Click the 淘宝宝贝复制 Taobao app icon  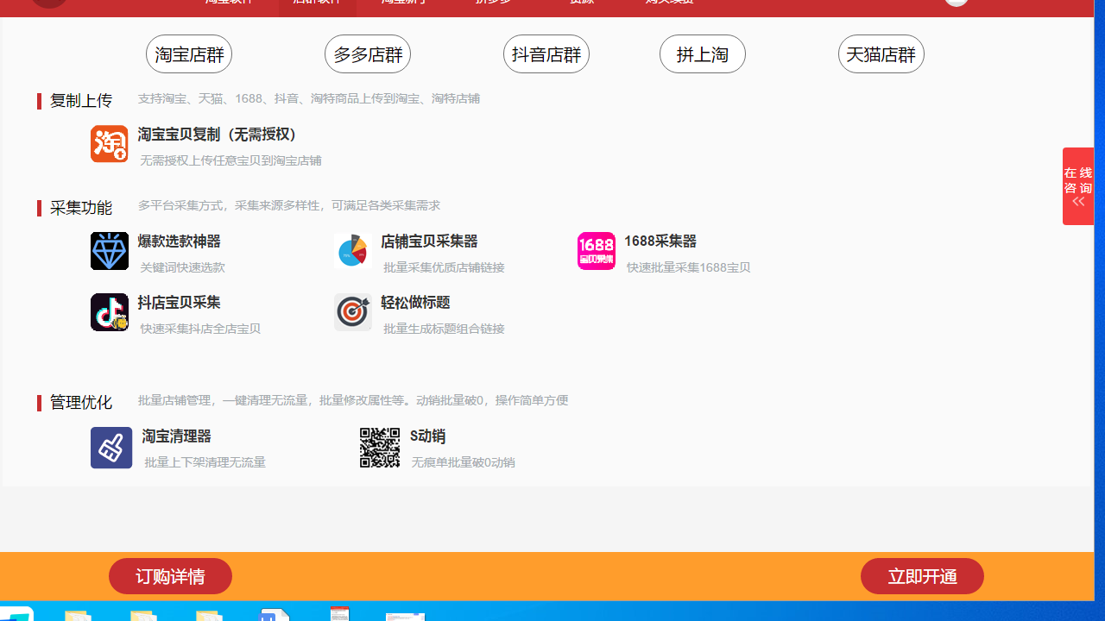pos(109,144)
